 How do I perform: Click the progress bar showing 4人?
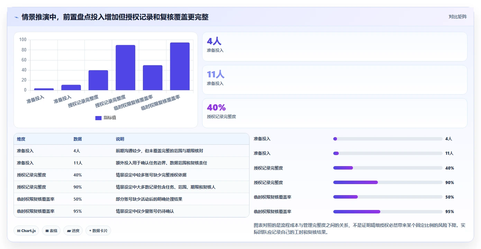click(x=388, y=139)
